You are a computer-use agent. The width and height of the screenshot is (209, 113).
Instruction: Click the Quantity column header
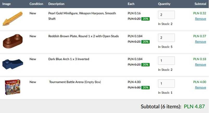pos(164,4)
